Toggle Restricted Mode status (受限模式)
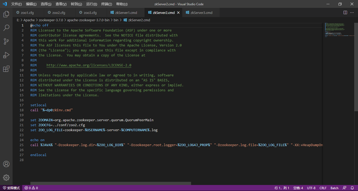This screenshot has width=358, height=191. pyautogui.click(x=11, y=188)
